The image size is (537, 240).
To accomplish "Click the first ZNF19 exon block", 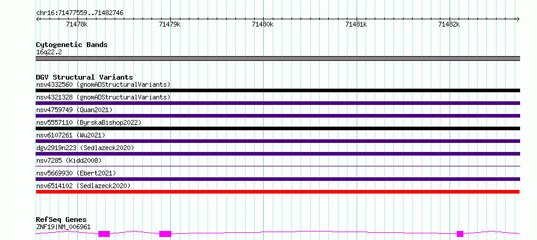I will coord(104,234).
